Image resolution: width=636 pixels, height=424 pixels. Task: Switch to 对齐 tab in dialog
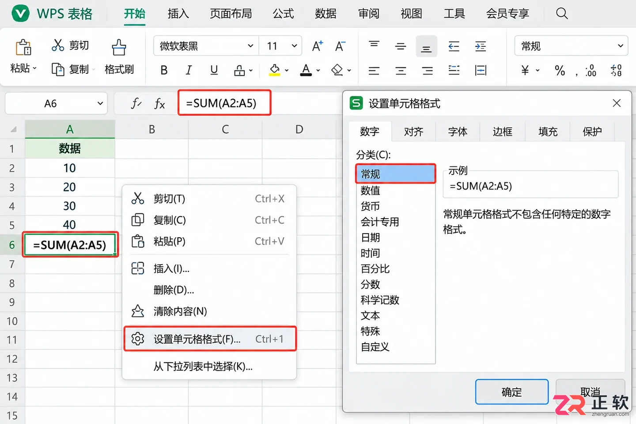[x=413, y=132]
